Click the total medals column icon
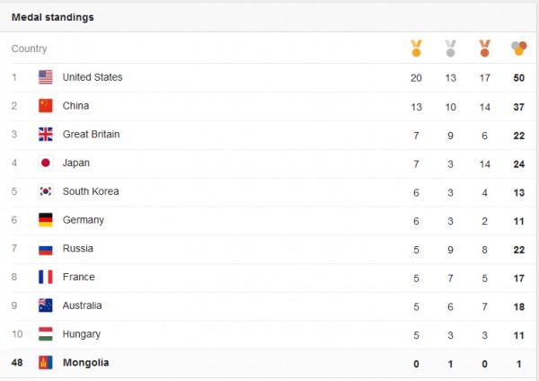 (x=518, y=49)
